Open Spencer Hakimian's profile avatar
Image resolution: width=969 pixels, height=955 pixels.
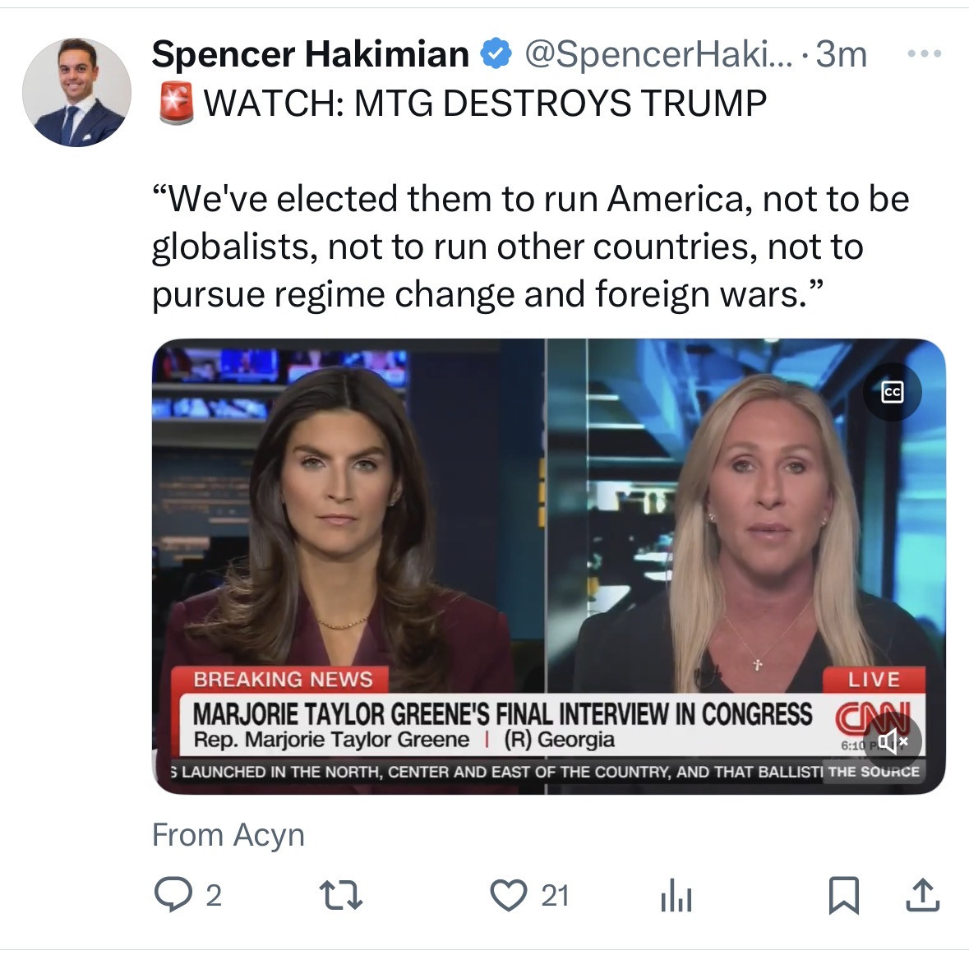76,93
